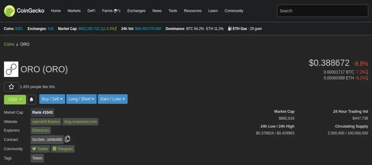Image resolution: width=372 pixels, height=165 pixels.
Task: Open the Learn menu
Action: coord(213,11)
